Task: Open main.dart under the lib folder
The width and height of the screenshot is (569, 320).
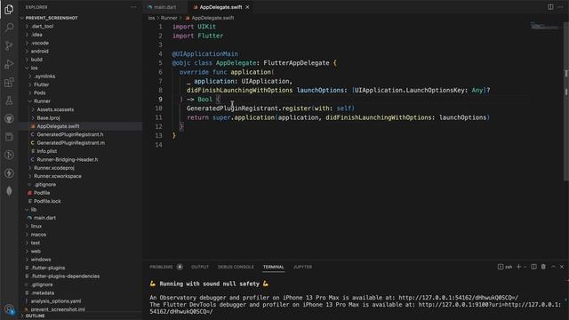Action: coord(44,218)
